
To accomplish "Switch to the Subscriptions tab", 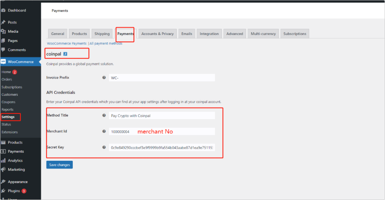I will pyautogui.click(x=295, y=34).
